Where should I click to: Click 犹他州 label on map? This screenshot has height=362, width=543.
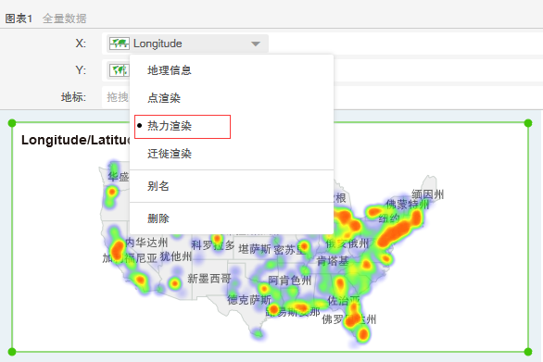pyautogui.click(x=176, y=256)
